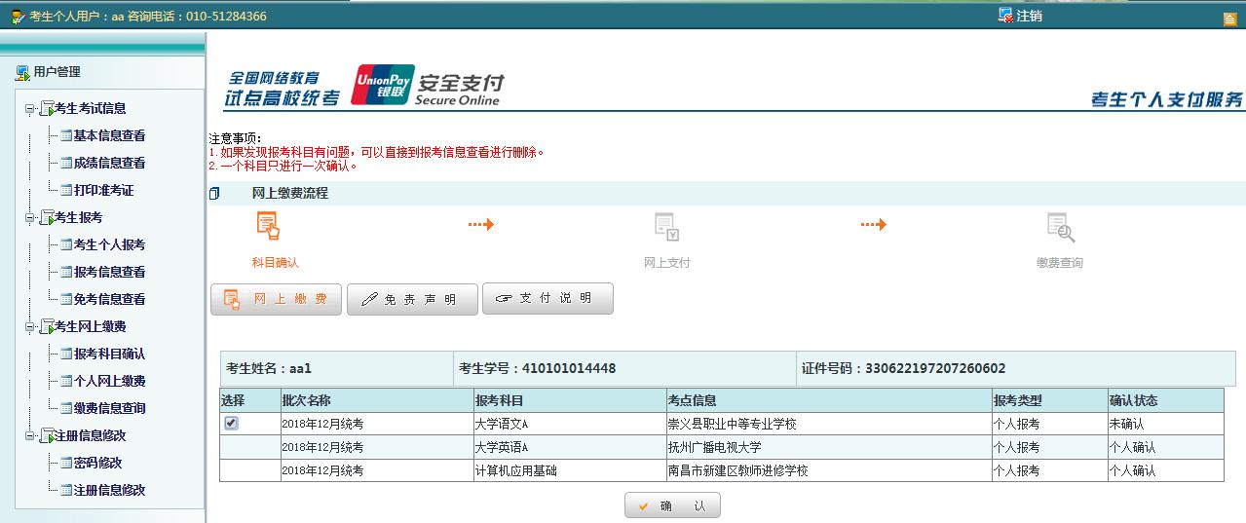Open 打印准考证 in sidebar

point(103,191)
